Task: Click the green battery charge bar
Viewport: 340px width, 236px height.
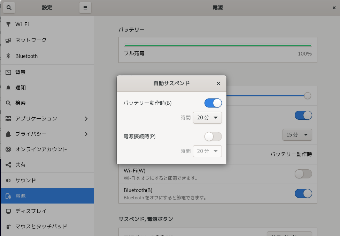Action: click(x=218, y=45)
